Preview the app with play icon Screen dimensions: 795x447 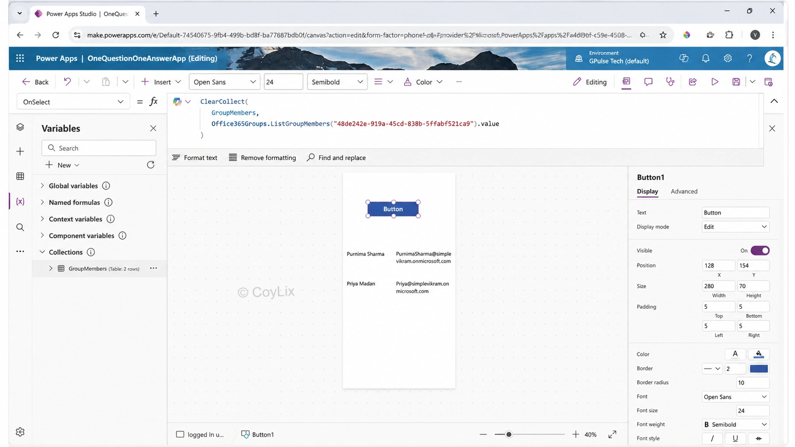tap(715, 82)
